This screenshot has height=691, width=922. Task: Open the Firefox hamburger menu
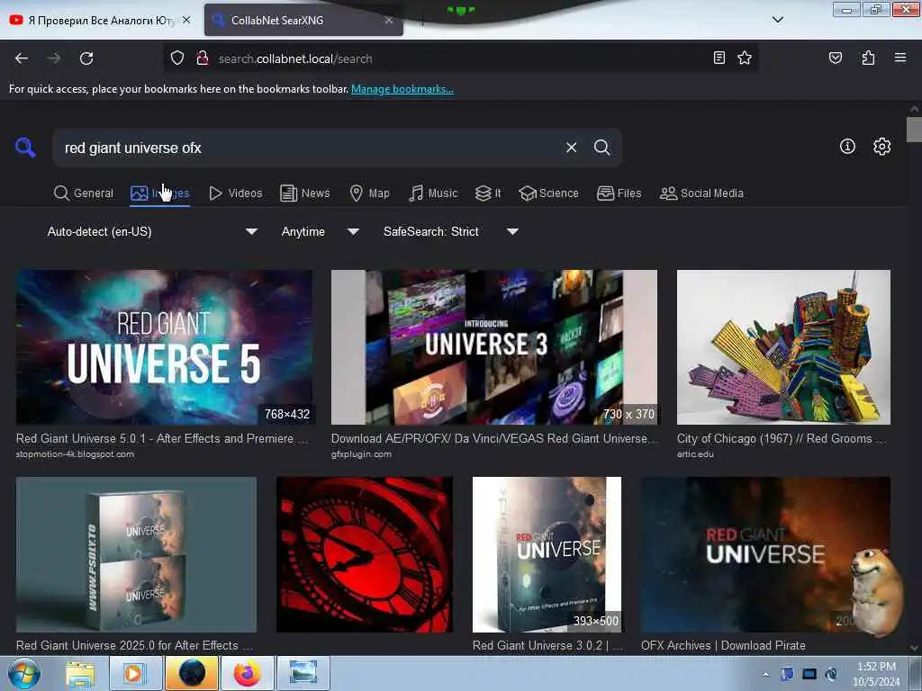point(899,58)
